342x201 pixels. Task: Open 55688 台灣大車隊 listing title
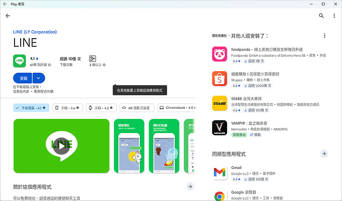click(x=246, y=99)
